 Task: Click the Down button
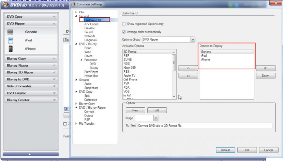click(x=266, y=76)
